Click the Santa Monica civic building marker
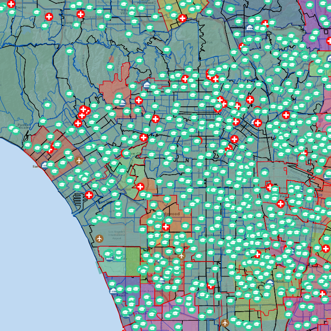331x331 pixels. [x=45, y=165]
